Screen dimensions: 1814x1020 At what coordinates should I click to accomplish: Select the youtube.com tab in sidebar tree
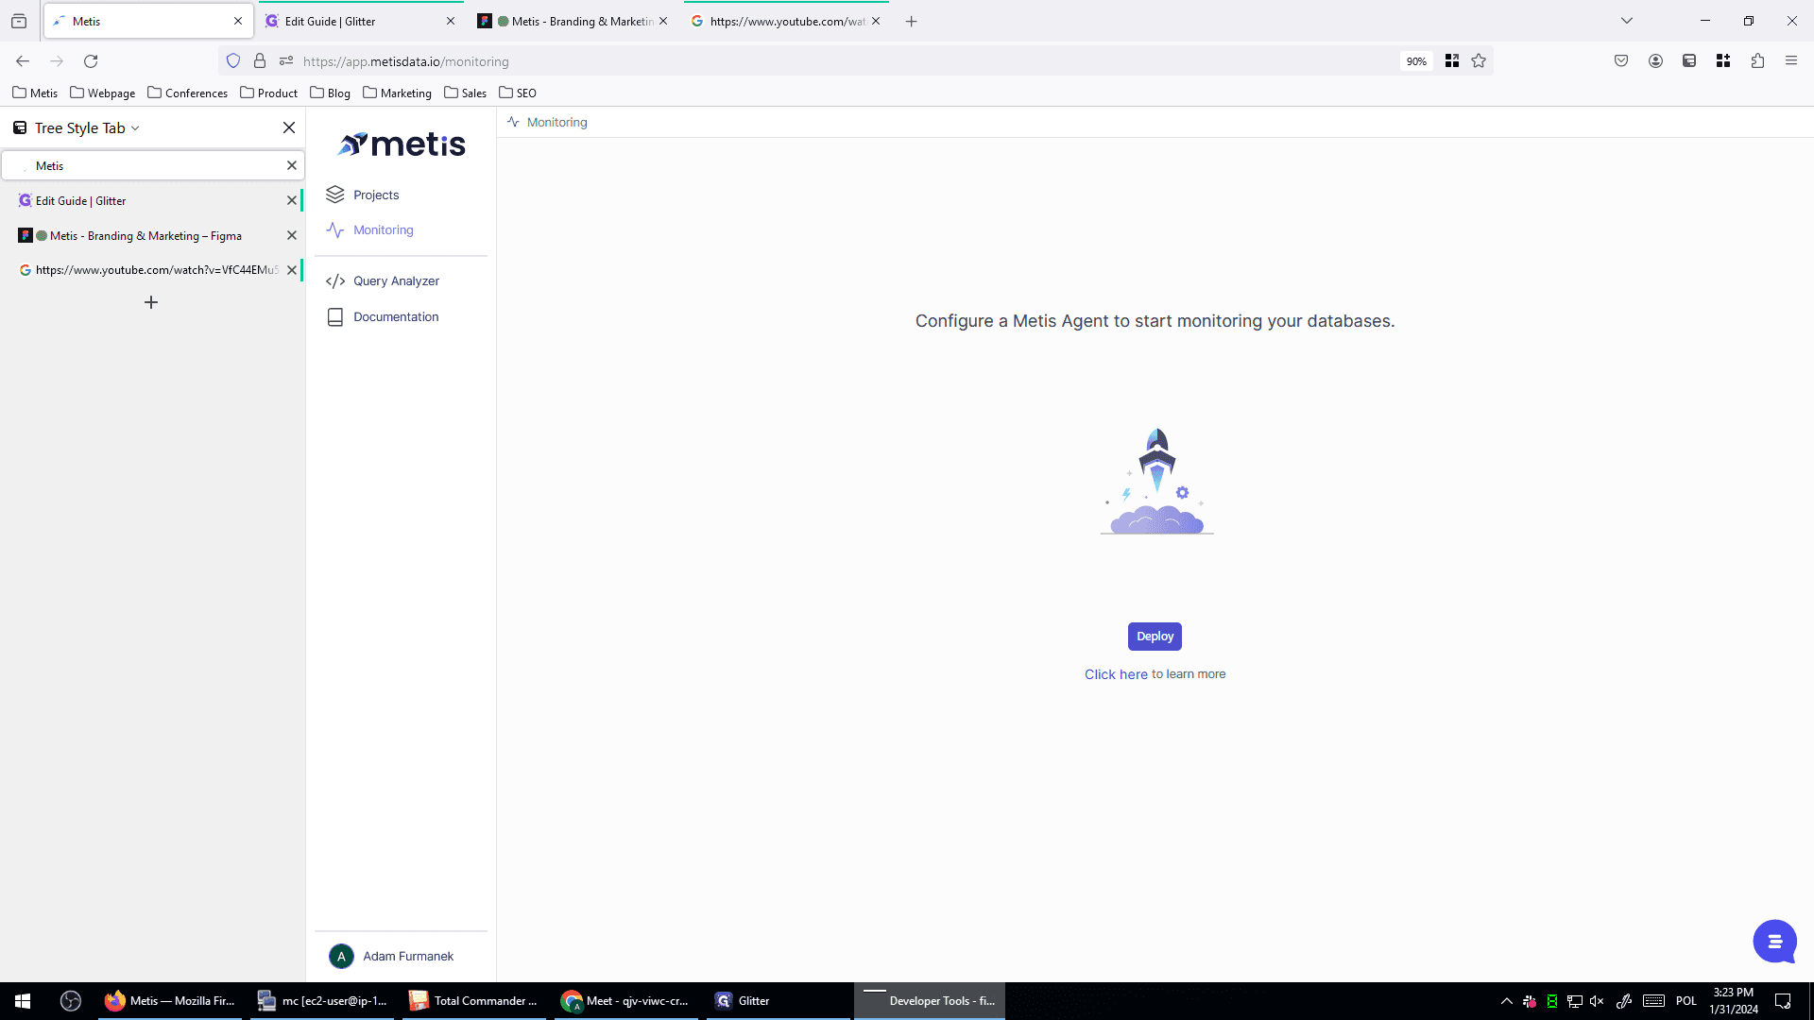(151, 270)
